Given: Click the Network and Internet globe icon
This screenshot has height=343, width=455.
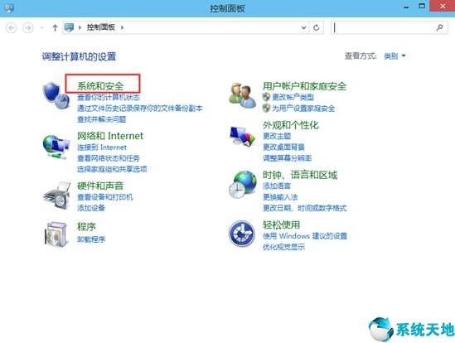Looking at the screenshot, I should [56, 147].
